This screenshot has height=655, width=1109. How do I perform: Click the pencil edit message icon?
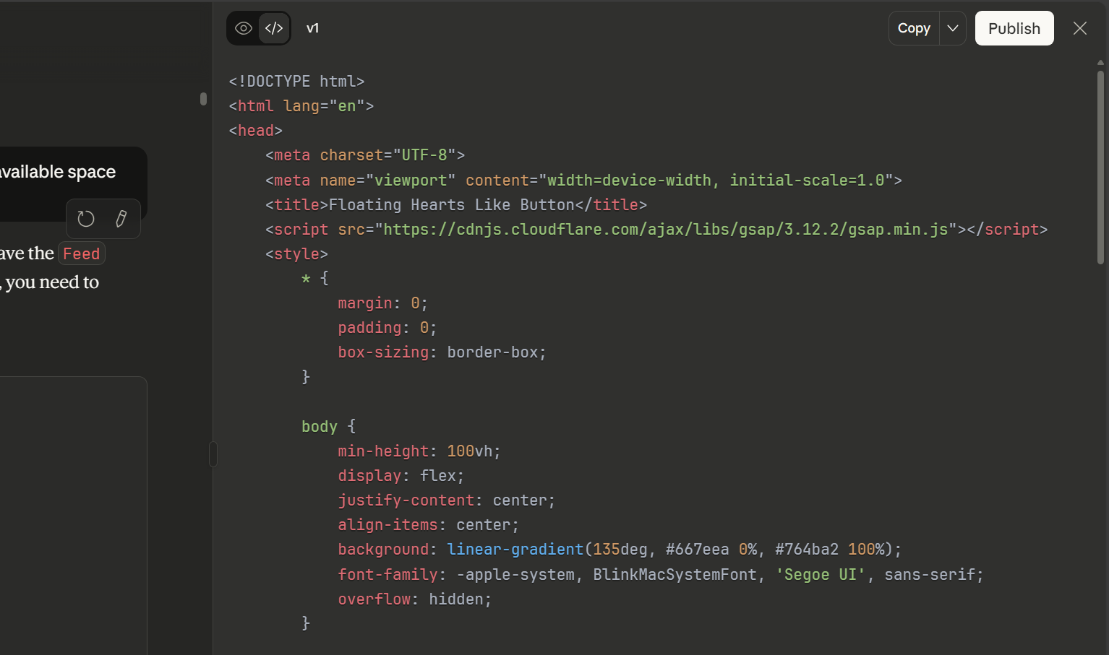point(121,219)
